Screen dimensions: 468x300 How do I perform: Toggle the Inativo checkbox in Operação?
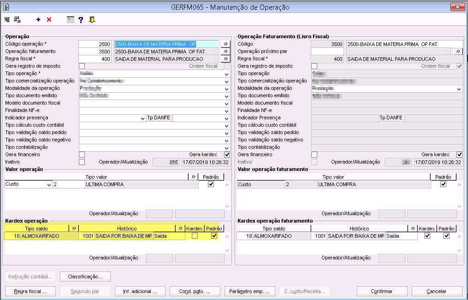click(82, 162)
